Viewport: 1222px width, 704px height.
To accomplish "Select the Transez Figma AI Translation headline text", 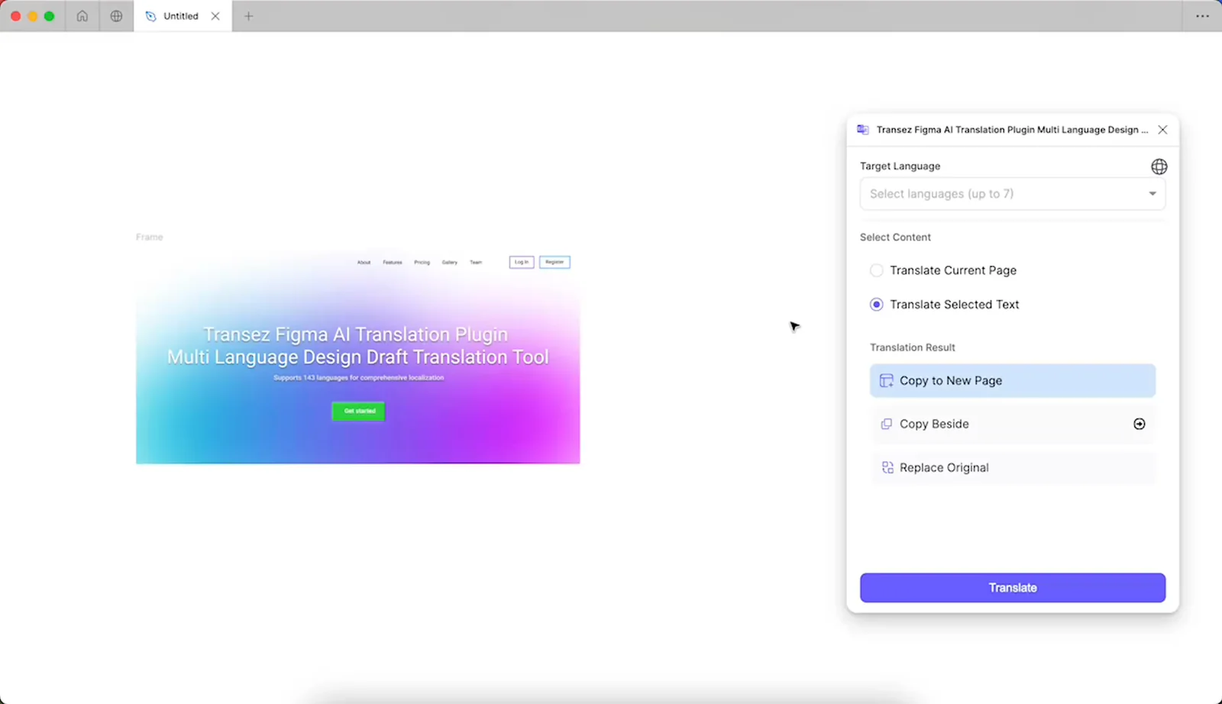I will point(357,346).
